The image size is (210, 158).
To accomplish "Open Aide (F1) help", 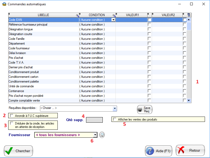I will click(x=159, y=151).
